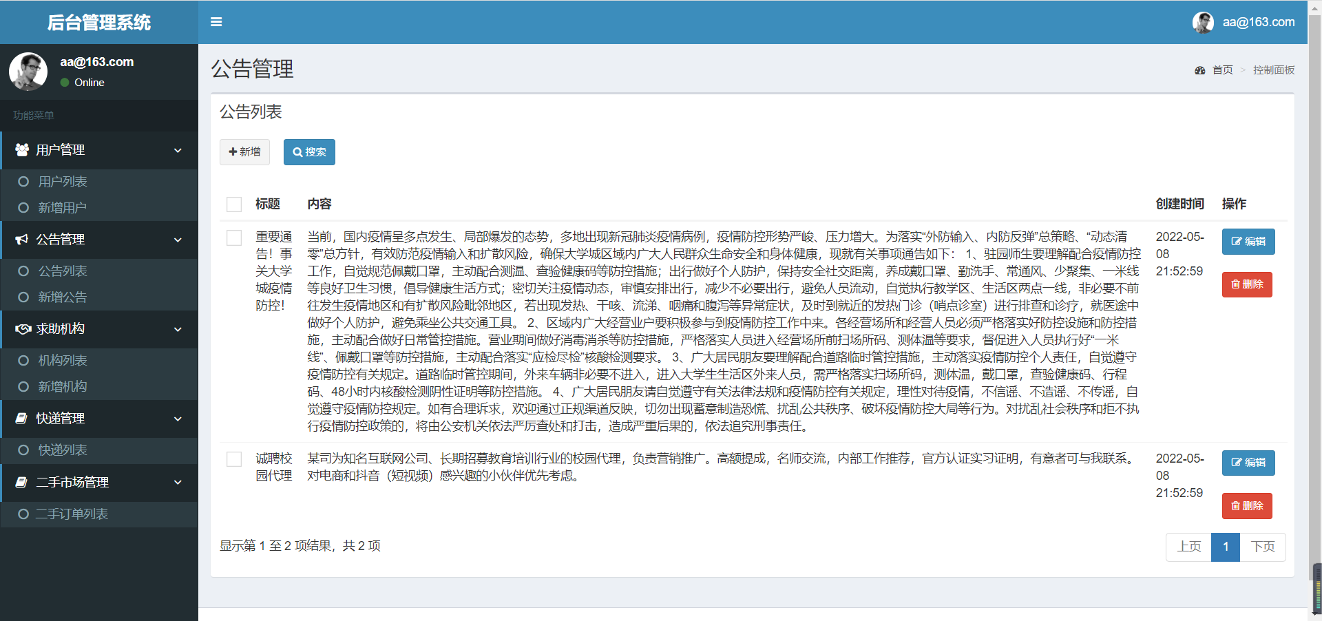Click the circle icon beside 机构列表

pos(23,361)
